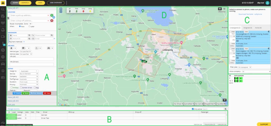
Task: Enable the 'woman driver' checkbox
Action: 21,87
